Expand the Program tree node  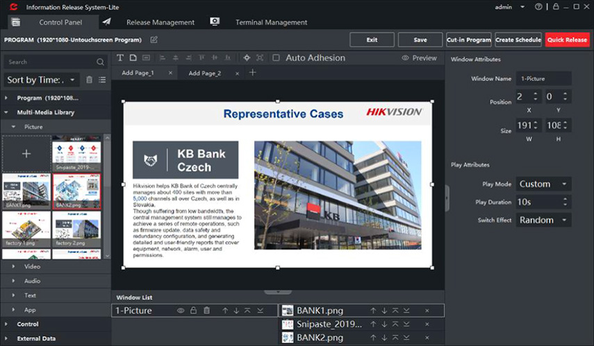6,98
